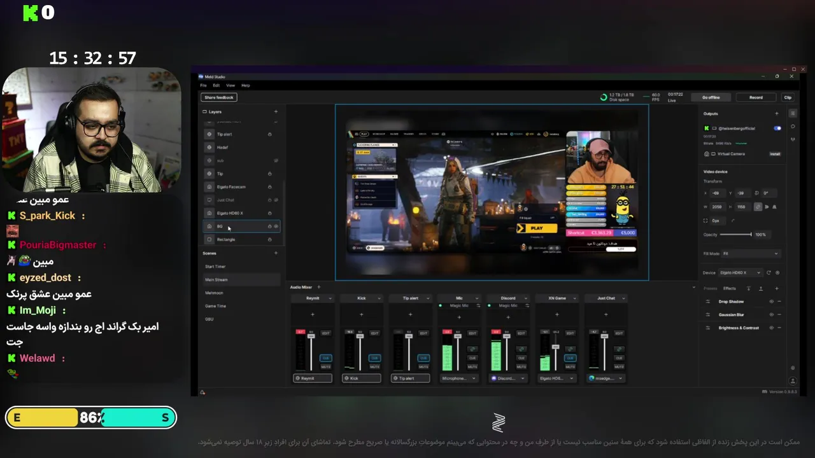Expand the Tip alert channel header dropdown
The image size is (815, 458).
tap(428, 298)
